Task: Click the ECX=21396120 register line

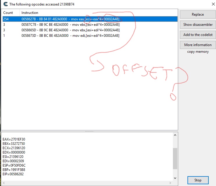Action: (x=14, y=148)
